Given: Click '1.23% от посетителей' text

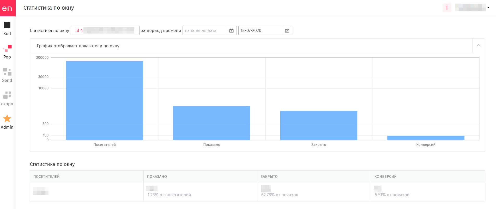Looking at the screenshot, I should coord(169,195).
